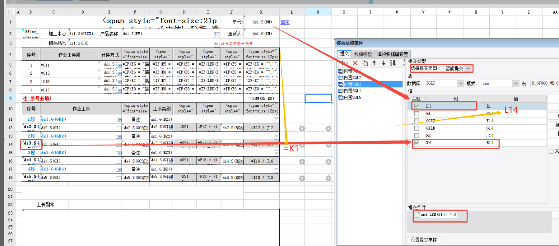Click the submit condition 'and LEN(B14) > 0'

(x=438, y=215)
